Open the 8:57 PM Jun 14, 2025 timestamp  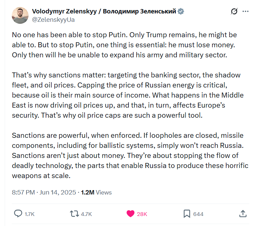44,192
